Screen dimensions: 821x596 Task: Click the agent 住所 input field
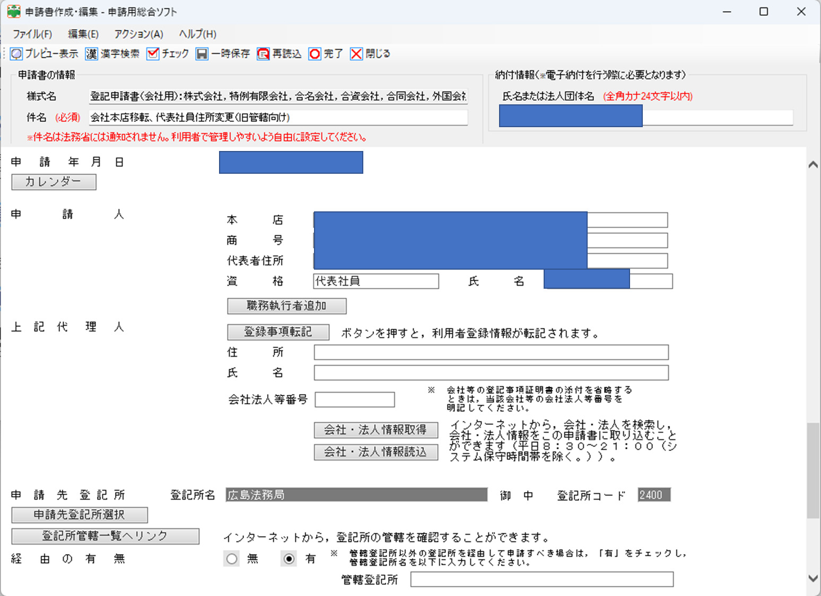(491, 352)
